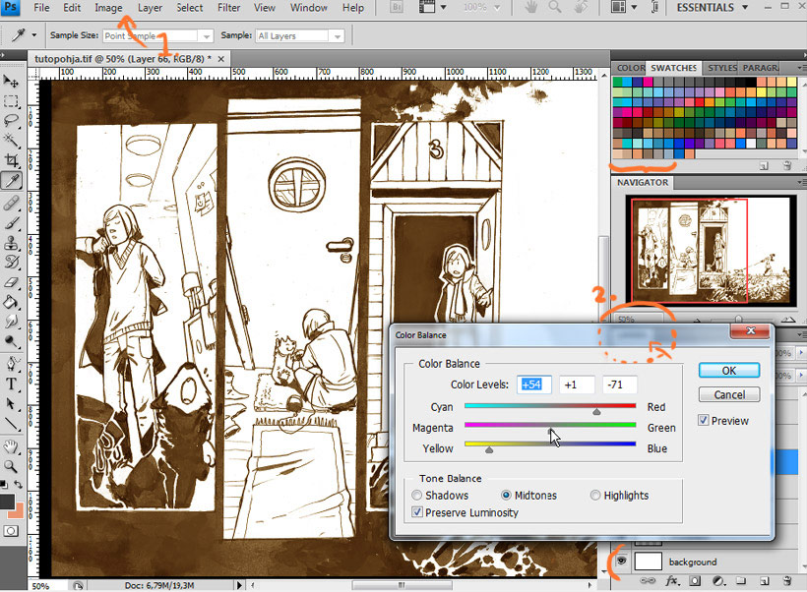Select the Magic Wand tool
The height and width of the screenshot is (592, 807).
(12, 141)
